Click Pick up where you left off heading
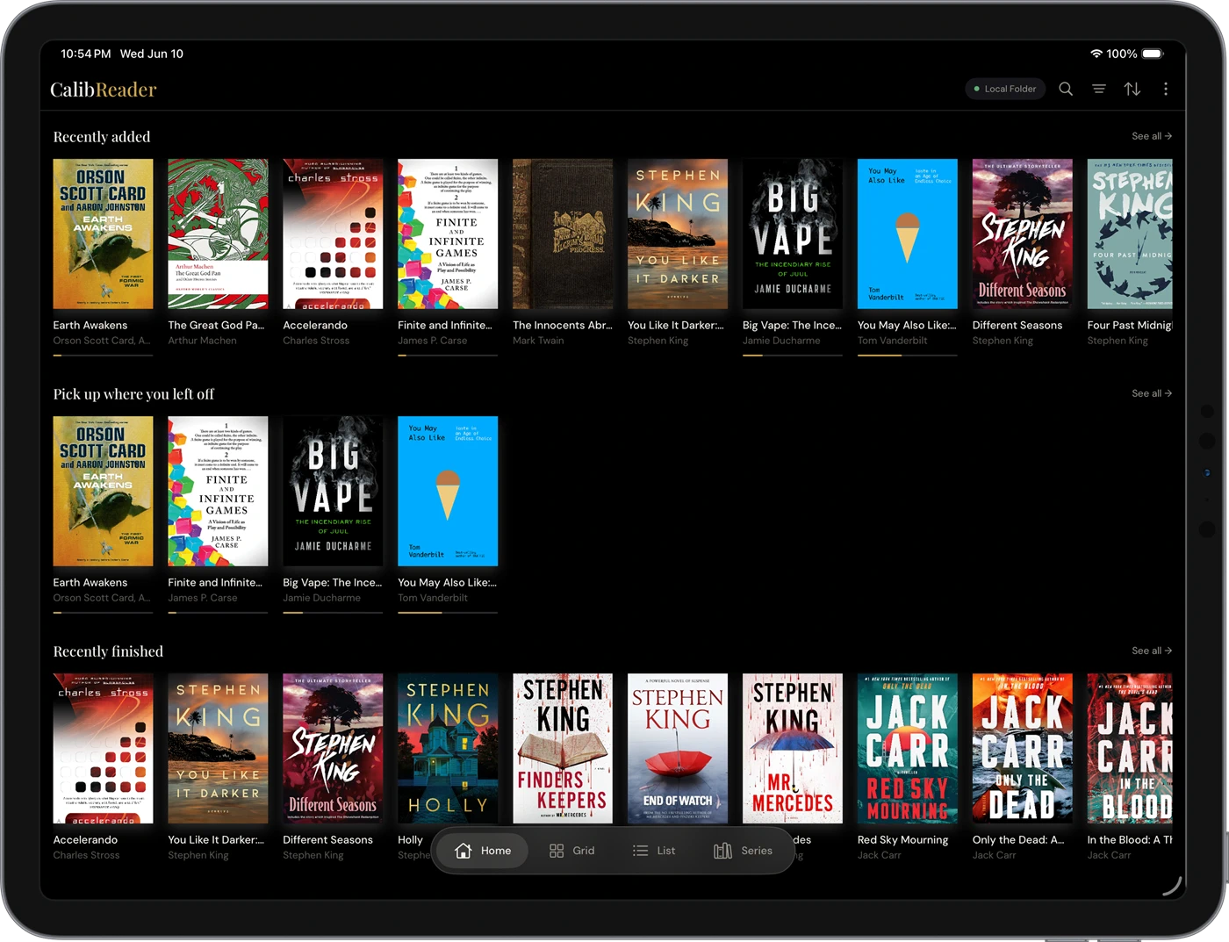 [133, 394]
